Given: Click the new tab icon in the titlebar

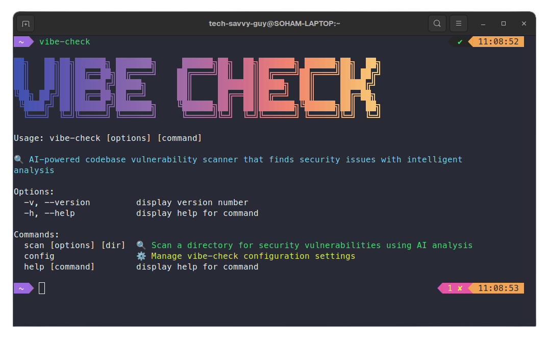Looking at the screenshot, I should 25,23.
